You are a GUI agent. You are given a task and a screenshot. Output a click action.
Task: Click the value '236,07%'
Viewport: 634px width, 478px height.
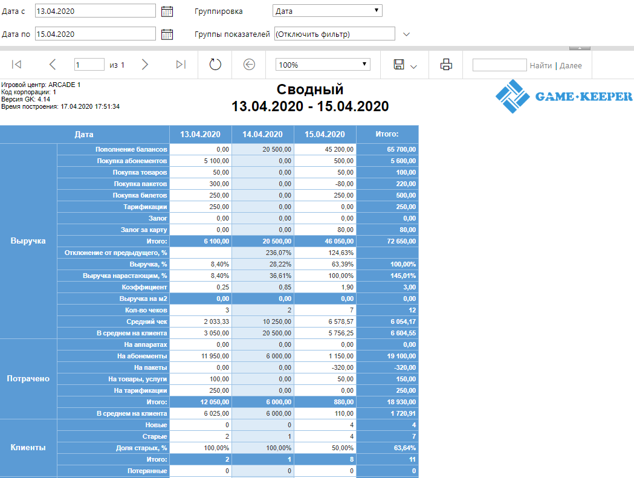click(x=278, y=253)
